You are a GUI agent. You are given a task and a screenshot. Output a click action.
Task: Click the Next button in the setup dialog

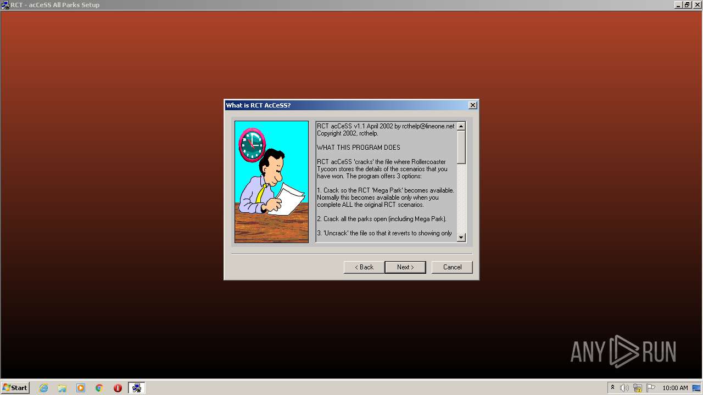tap(405, 267)
